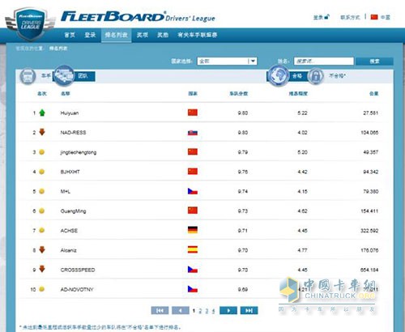Select the qualified tab label
This screenshot has width=405, height=332.
297,76
